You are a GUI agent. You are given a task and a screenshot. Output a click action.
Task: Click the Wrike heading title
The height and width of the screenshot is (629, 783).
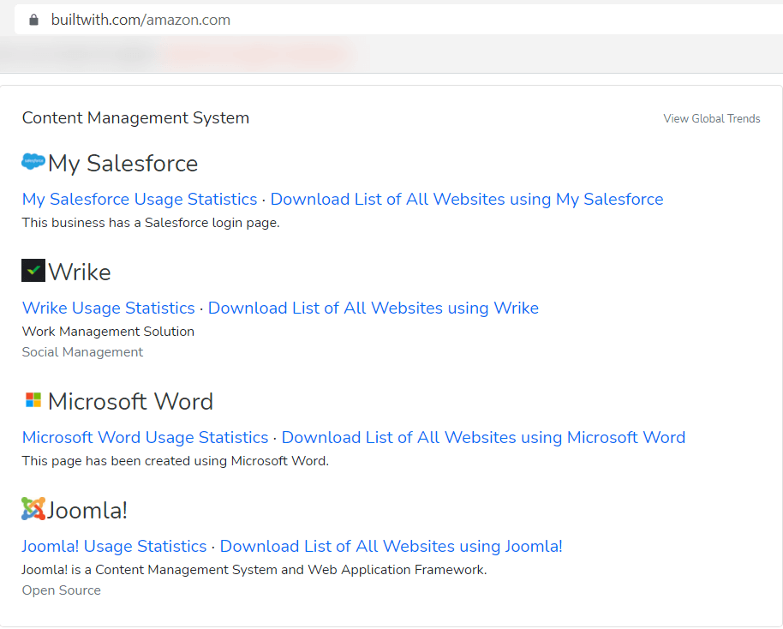[80, 273]
